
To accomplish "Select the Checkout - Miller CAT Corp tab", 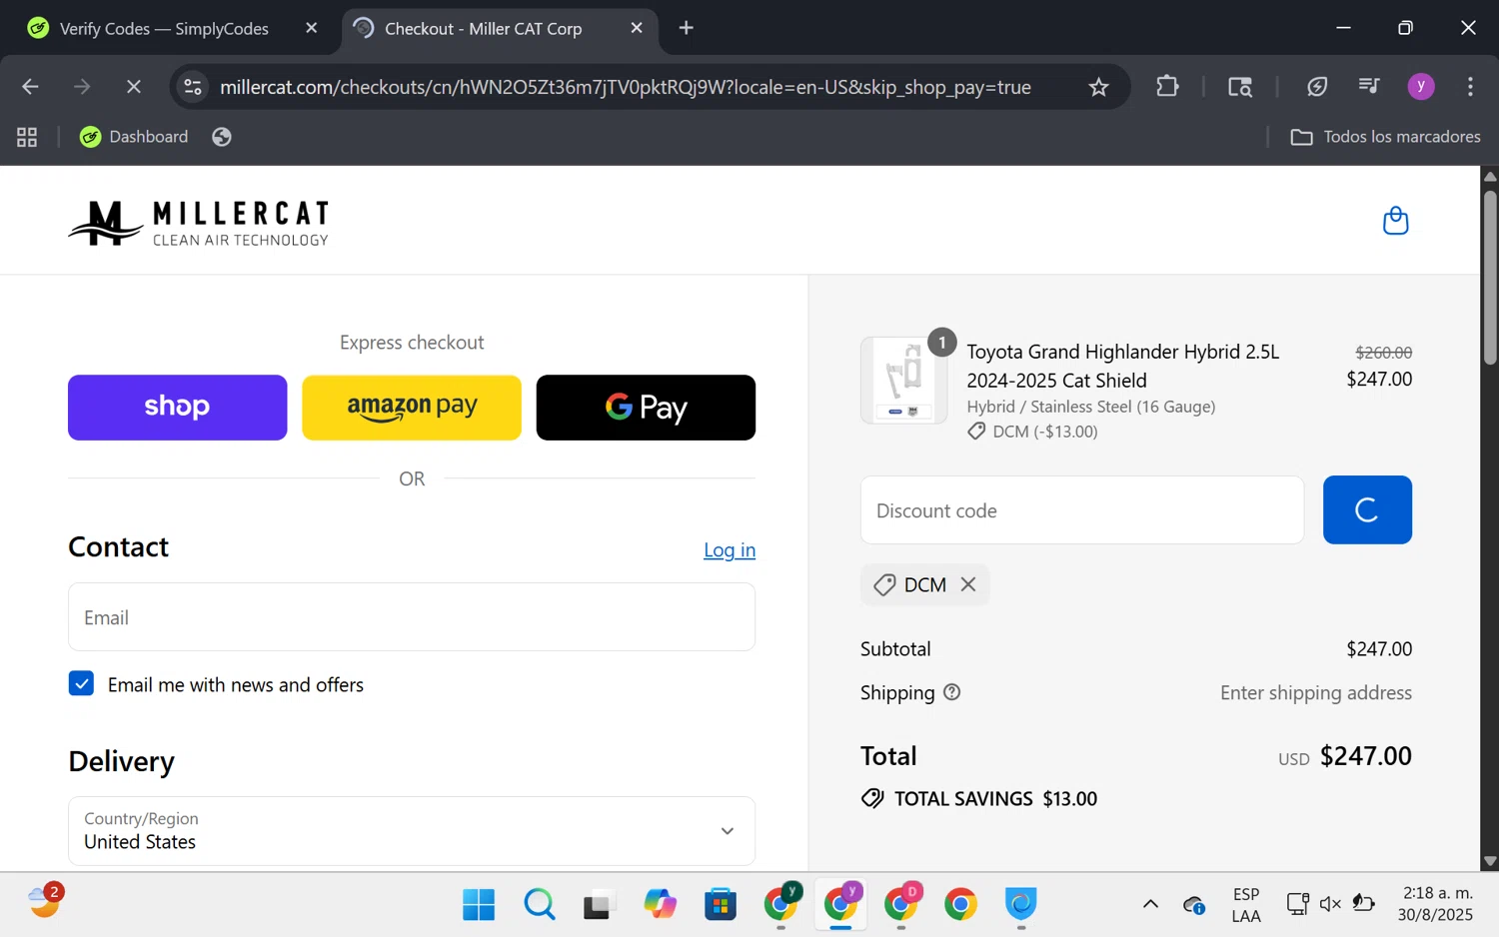I will 483,28.
